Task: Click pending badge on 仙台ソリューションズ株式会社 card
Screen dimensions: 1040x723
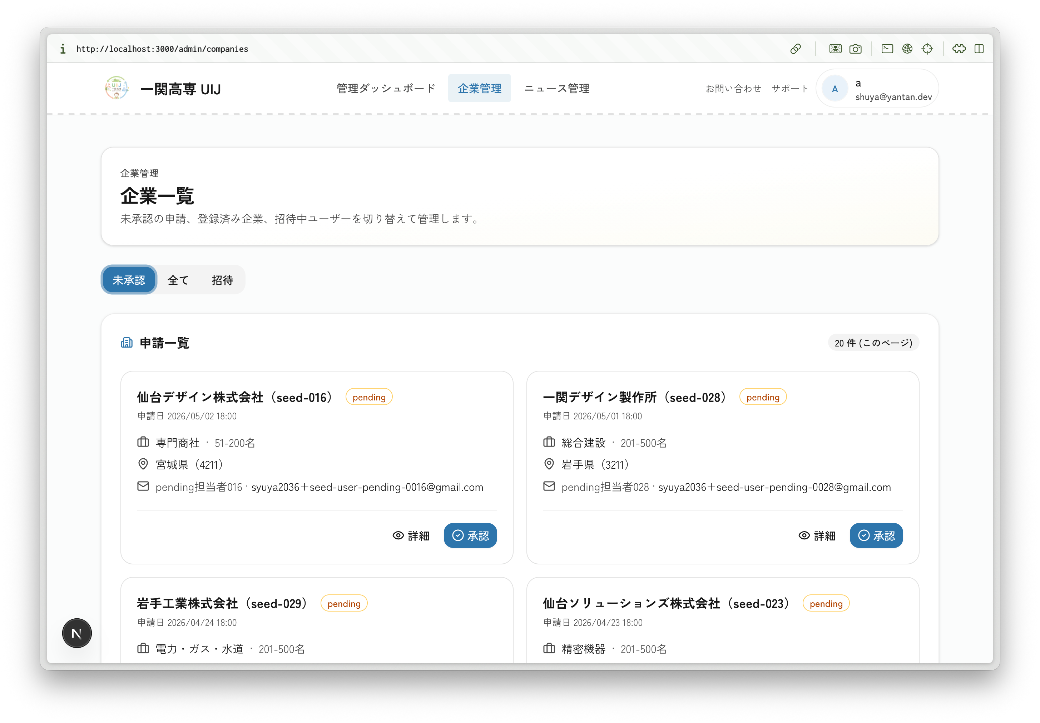Action: (x=826, y=603)
